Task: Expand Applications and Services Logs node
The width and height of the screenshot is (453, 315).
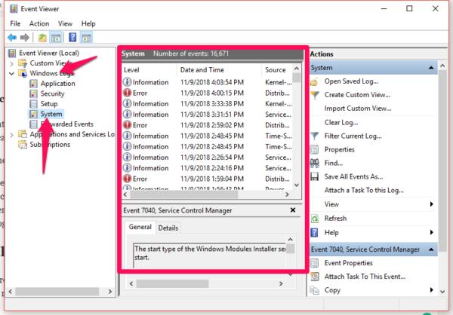Action: coord(12,134)
